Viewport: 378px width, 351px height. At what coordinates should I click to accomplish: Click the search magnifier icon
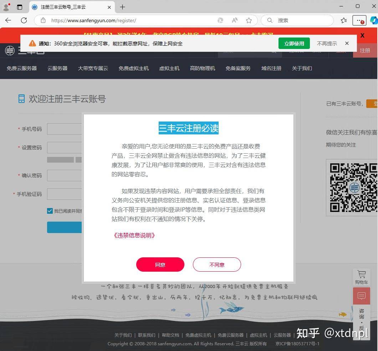(270, 20)
